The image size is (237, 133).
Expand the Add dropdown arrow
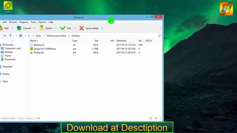12,28
